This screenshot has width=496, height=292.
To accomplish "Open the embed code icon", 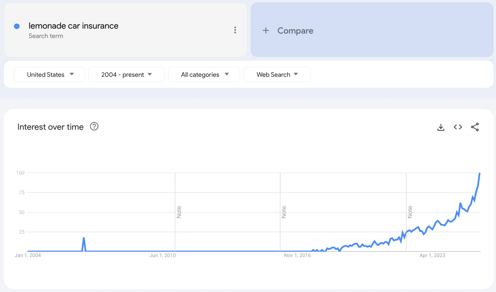I will (x=458, y=127).
